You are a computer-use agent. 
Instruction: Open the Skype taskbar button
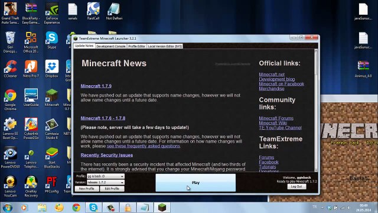(x=93, y=208)
